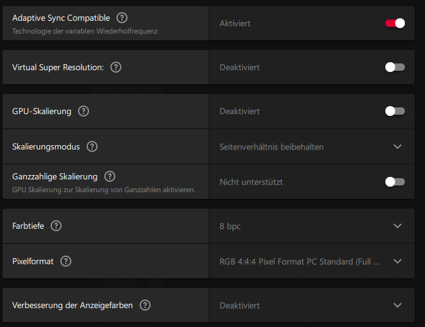
Task: Open Virtual Super Resolution help tooltip icon
Action: (x=116, y=67)
